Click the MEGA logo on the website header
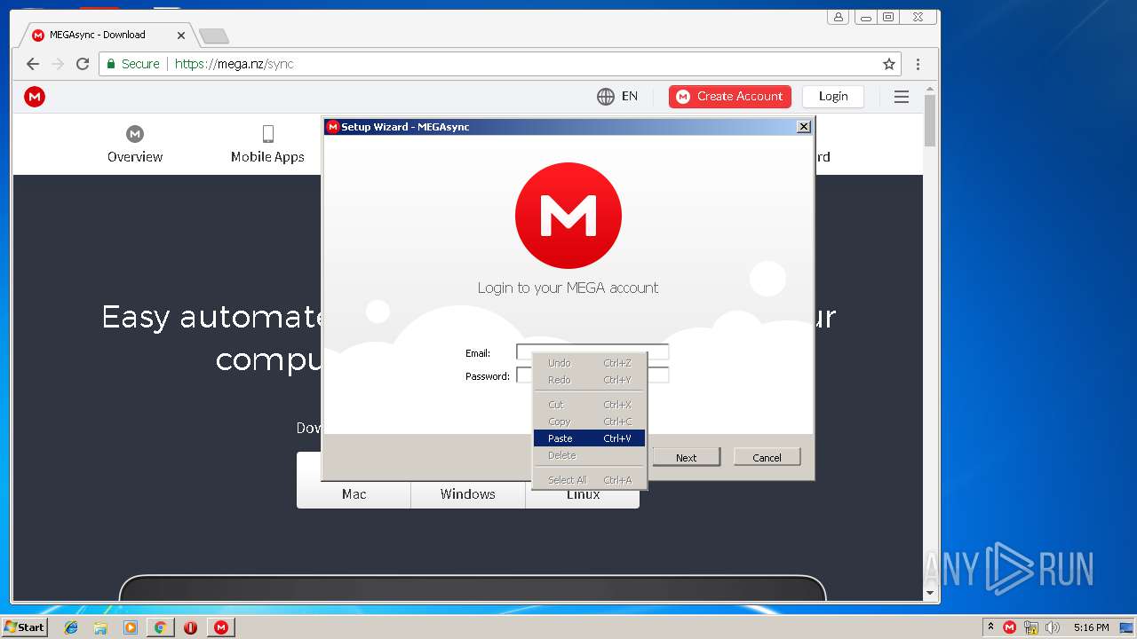The image size is (1137, 639). 35,97
